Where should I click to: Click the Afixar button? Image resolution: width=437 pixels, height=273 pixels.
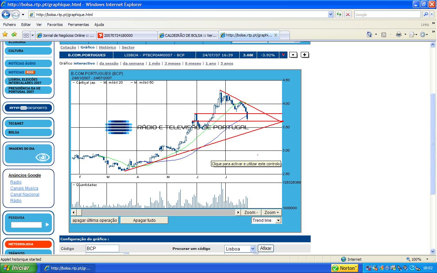coord(266,248)
